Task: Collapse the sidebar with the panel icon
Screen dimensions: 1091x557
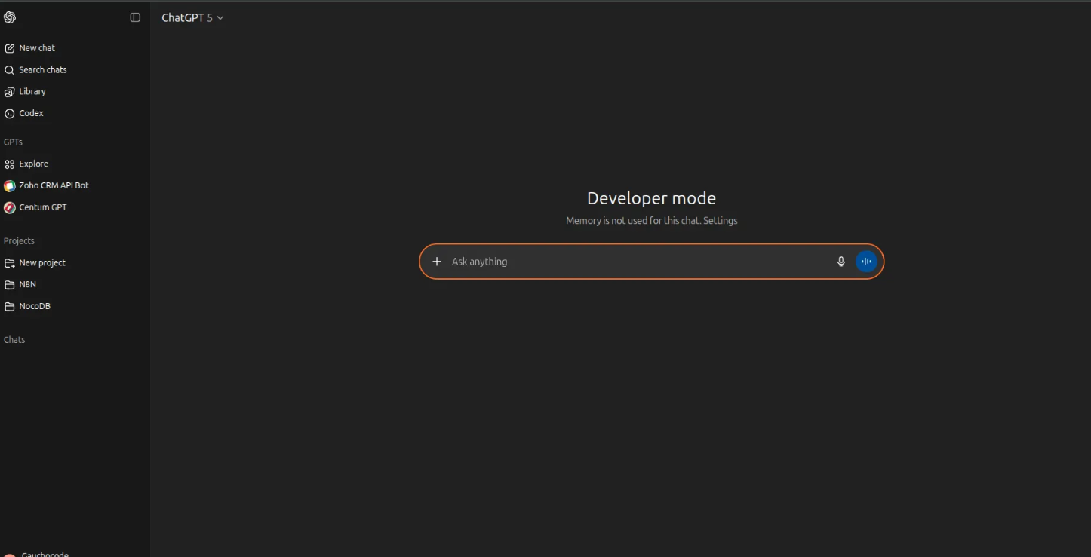Action: [135, 17]
